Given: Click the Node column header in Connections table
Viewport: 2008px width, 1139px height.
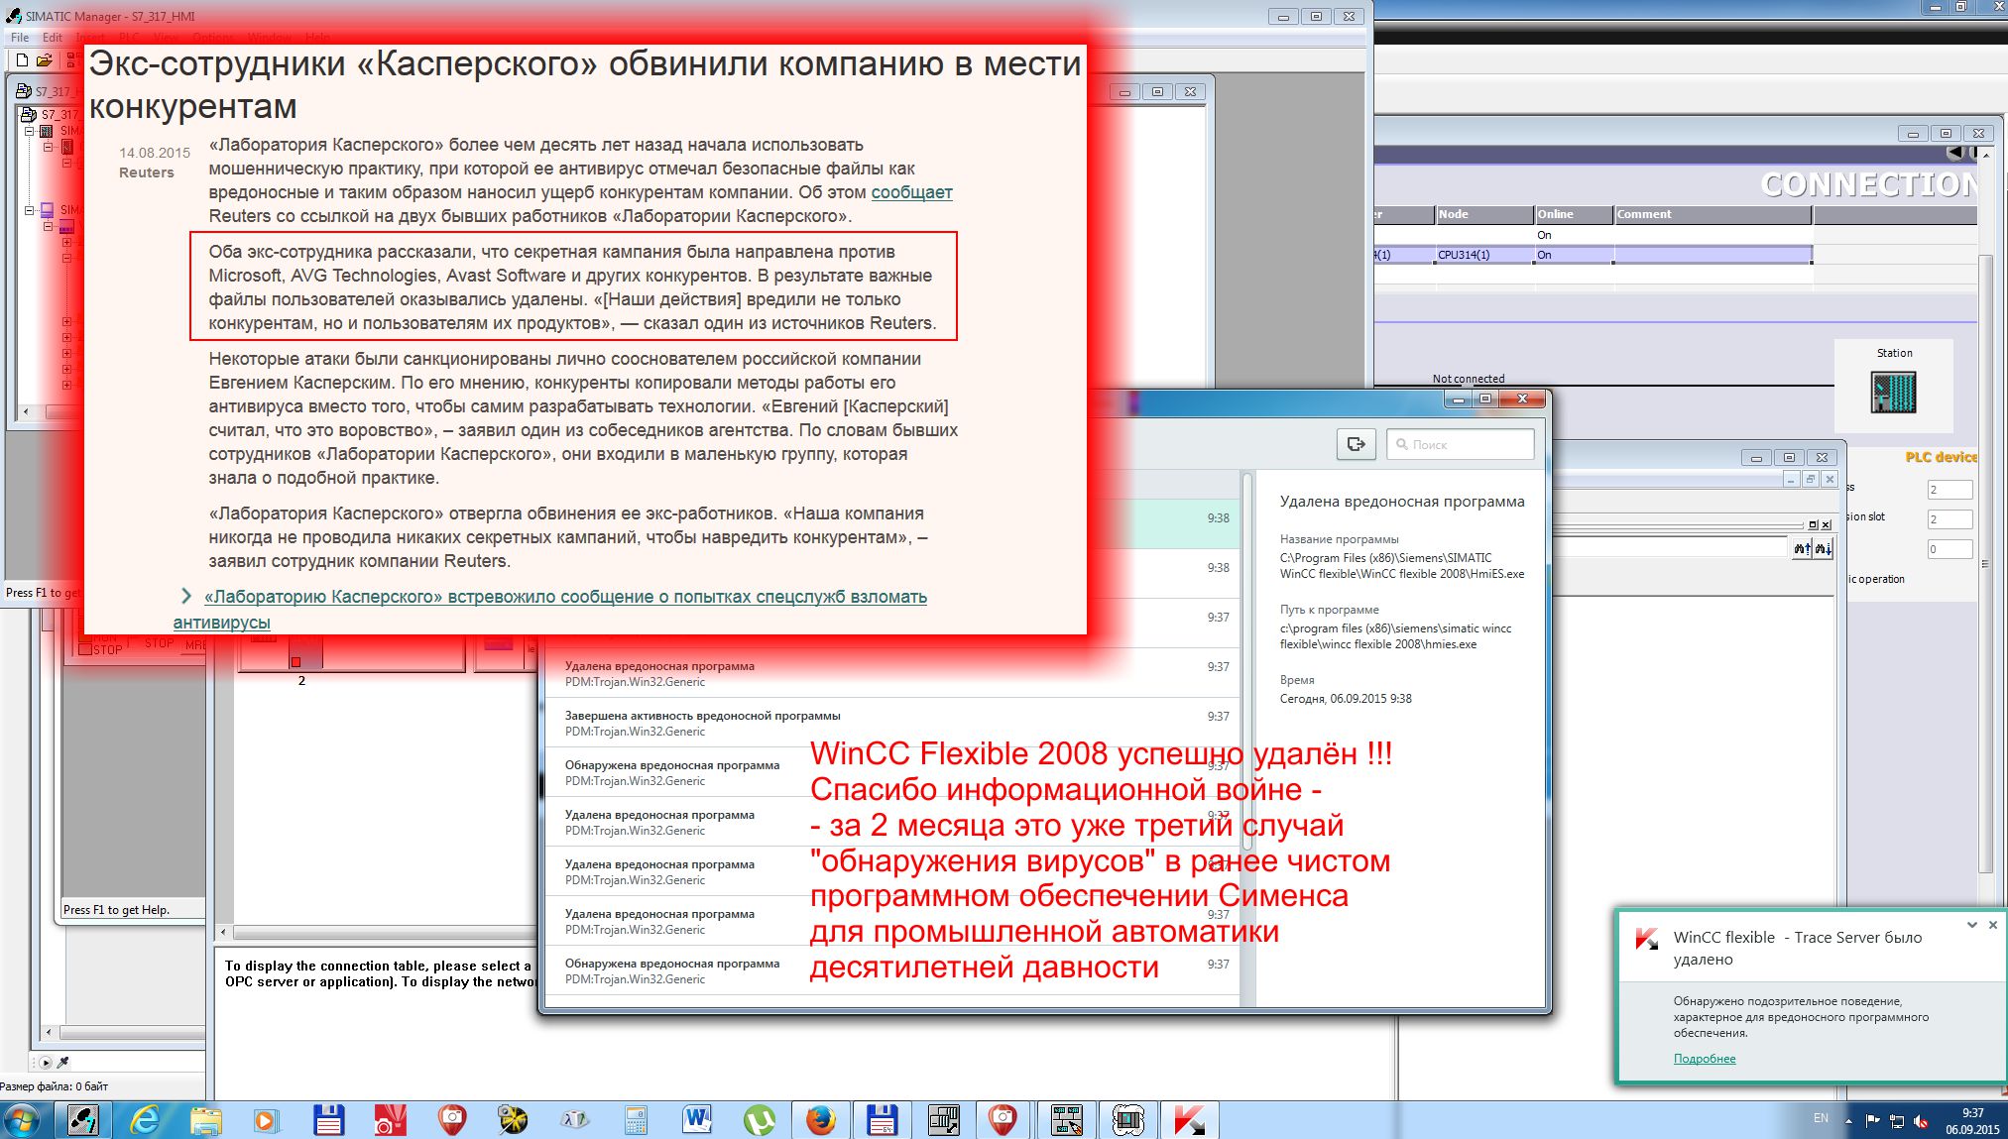Looking at the screenshot, I should click(x=1484, y=214).
